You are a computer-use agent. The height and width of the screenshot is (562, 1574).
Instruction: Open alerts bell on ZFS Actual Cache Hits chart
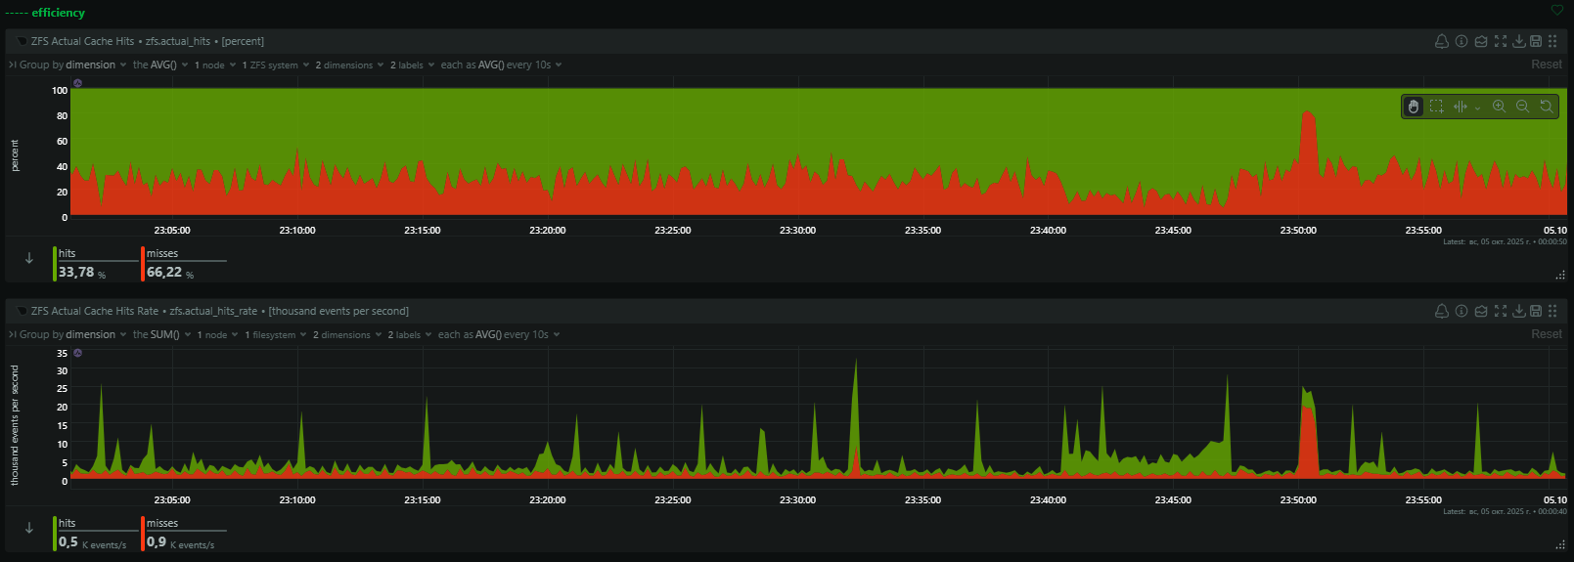click(x=1441, y=41)
